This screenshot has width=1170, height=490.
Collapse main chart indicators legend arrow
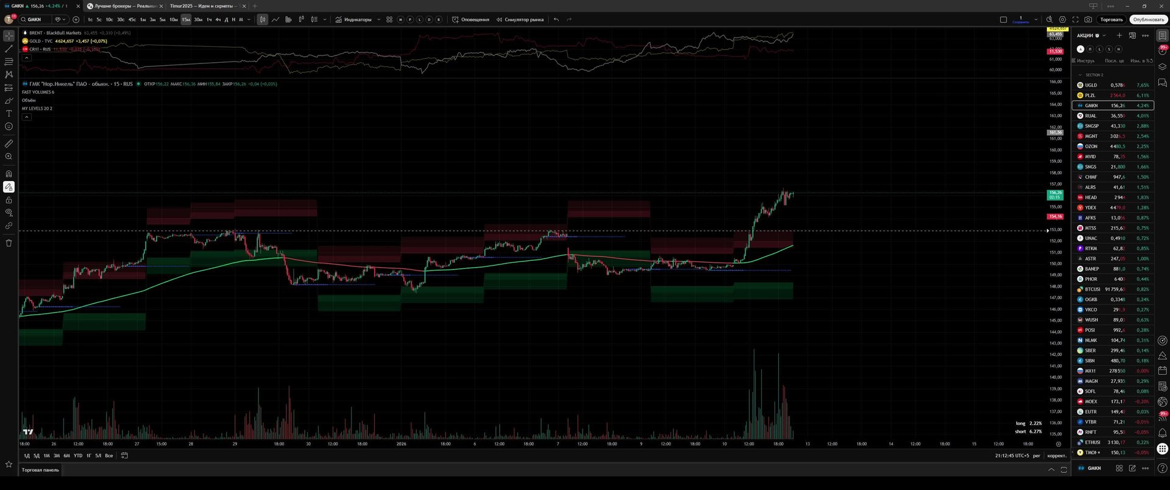tap(26, 117)
